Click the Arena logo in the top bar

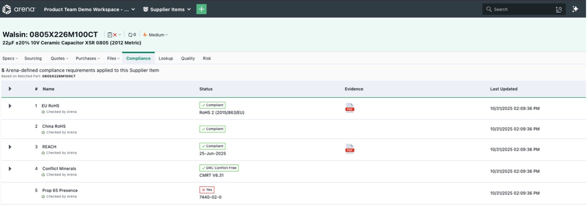(x=19, y=9)
